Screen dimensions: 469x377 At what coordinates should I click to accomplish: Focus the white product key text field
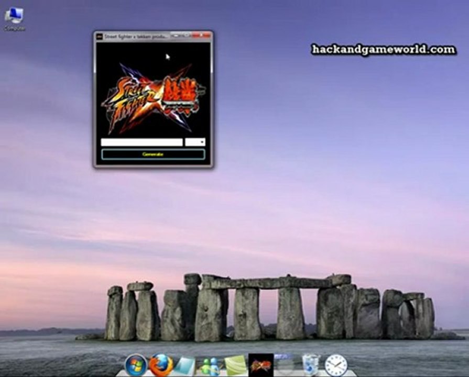click(142, 142)
